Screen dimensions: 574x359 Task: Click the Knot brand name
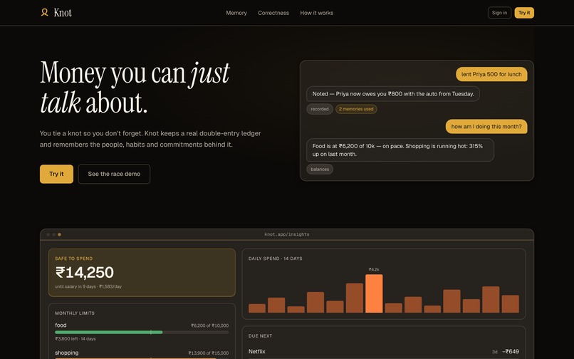pyautogui.click(x=63, y=13)
